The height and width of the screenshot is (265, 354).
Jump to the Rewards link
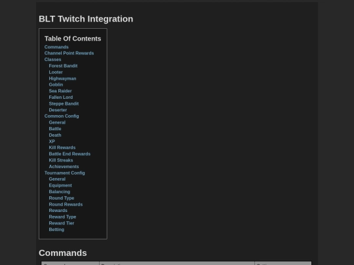coord(58,211)
